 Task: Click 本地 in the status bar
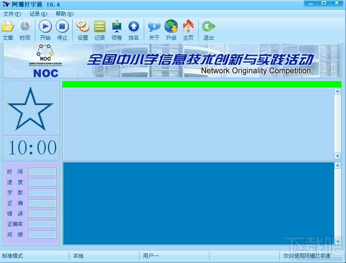click(78, 256)
